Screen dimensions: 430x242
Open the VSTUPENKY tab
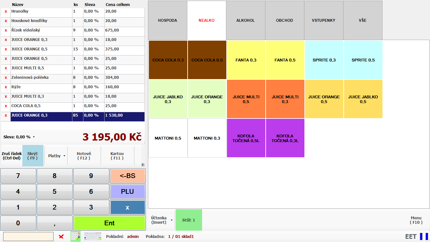tap(324, 20)
